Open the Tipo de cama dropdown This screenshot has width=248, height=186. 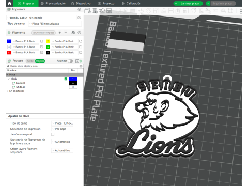[55, 24]
